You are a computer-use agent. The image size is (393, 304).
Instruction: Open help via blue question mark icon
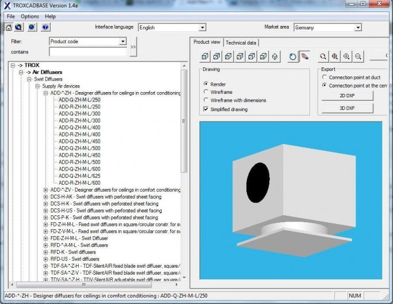click(x=45, y=27)
